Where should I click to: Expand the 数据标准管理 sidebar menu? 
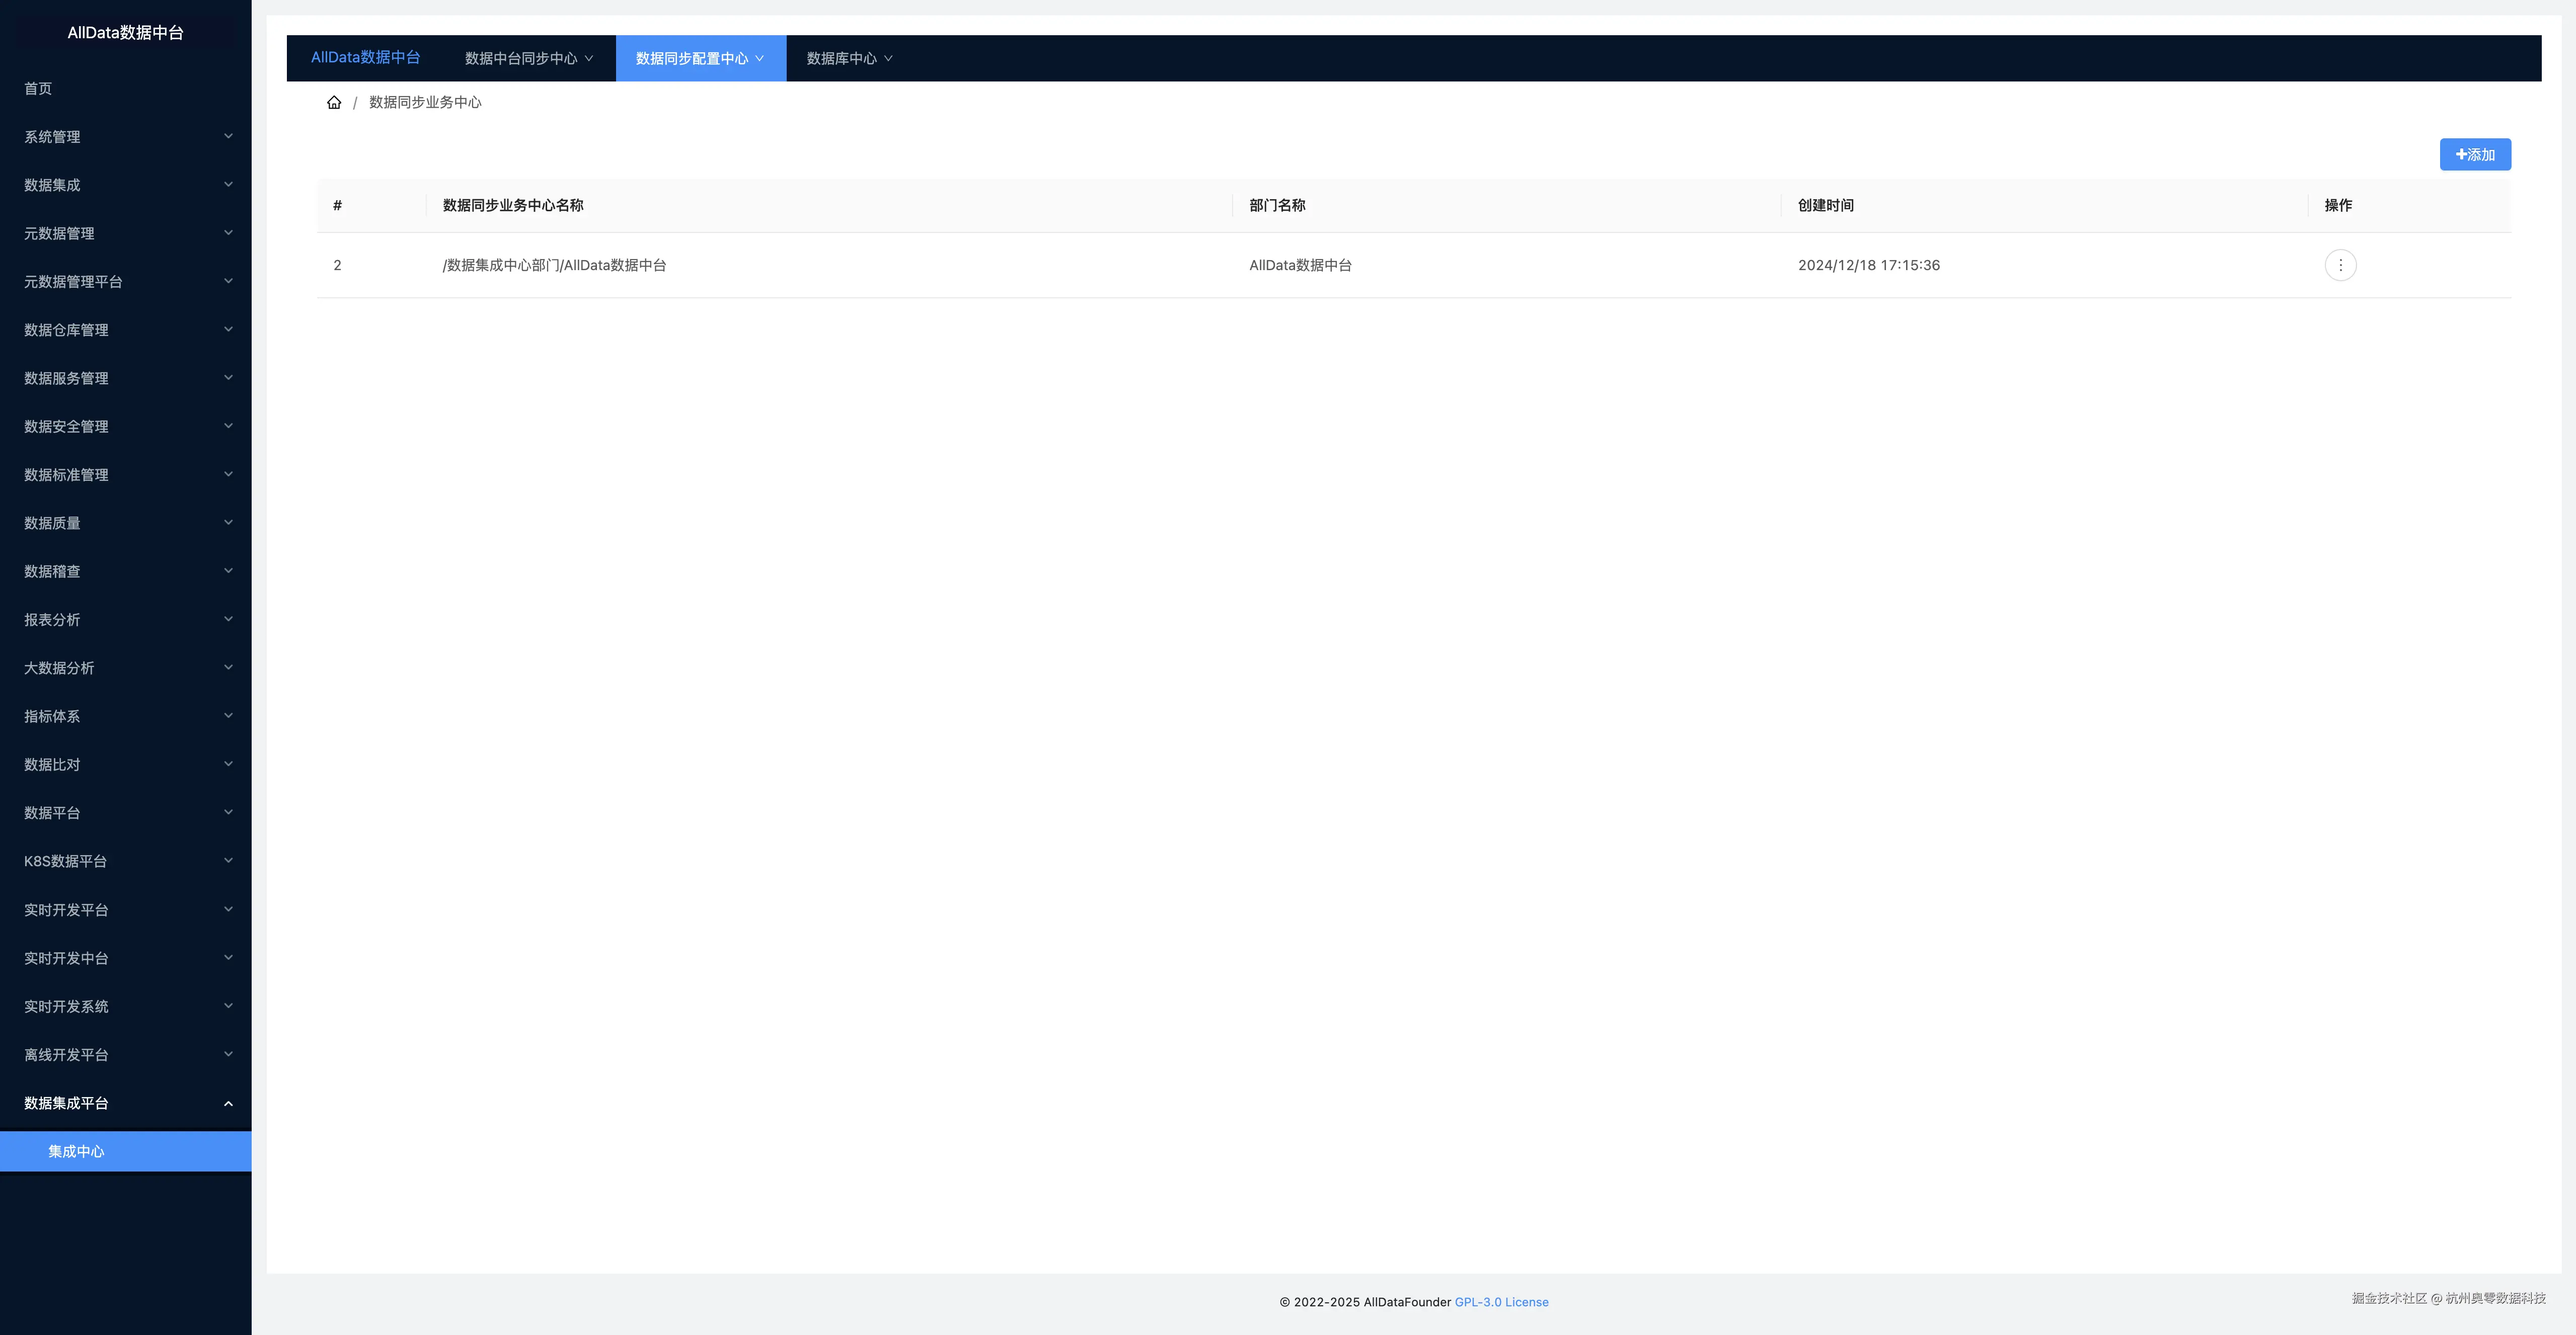tap(126, 475)
